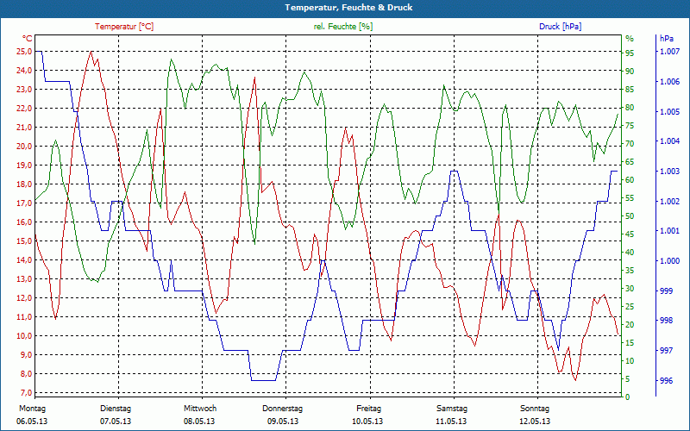Click the temperature tick '20,0'
The width and height of the screenshot is (690, 431).
pyautogui.click(x=24, y=147)
